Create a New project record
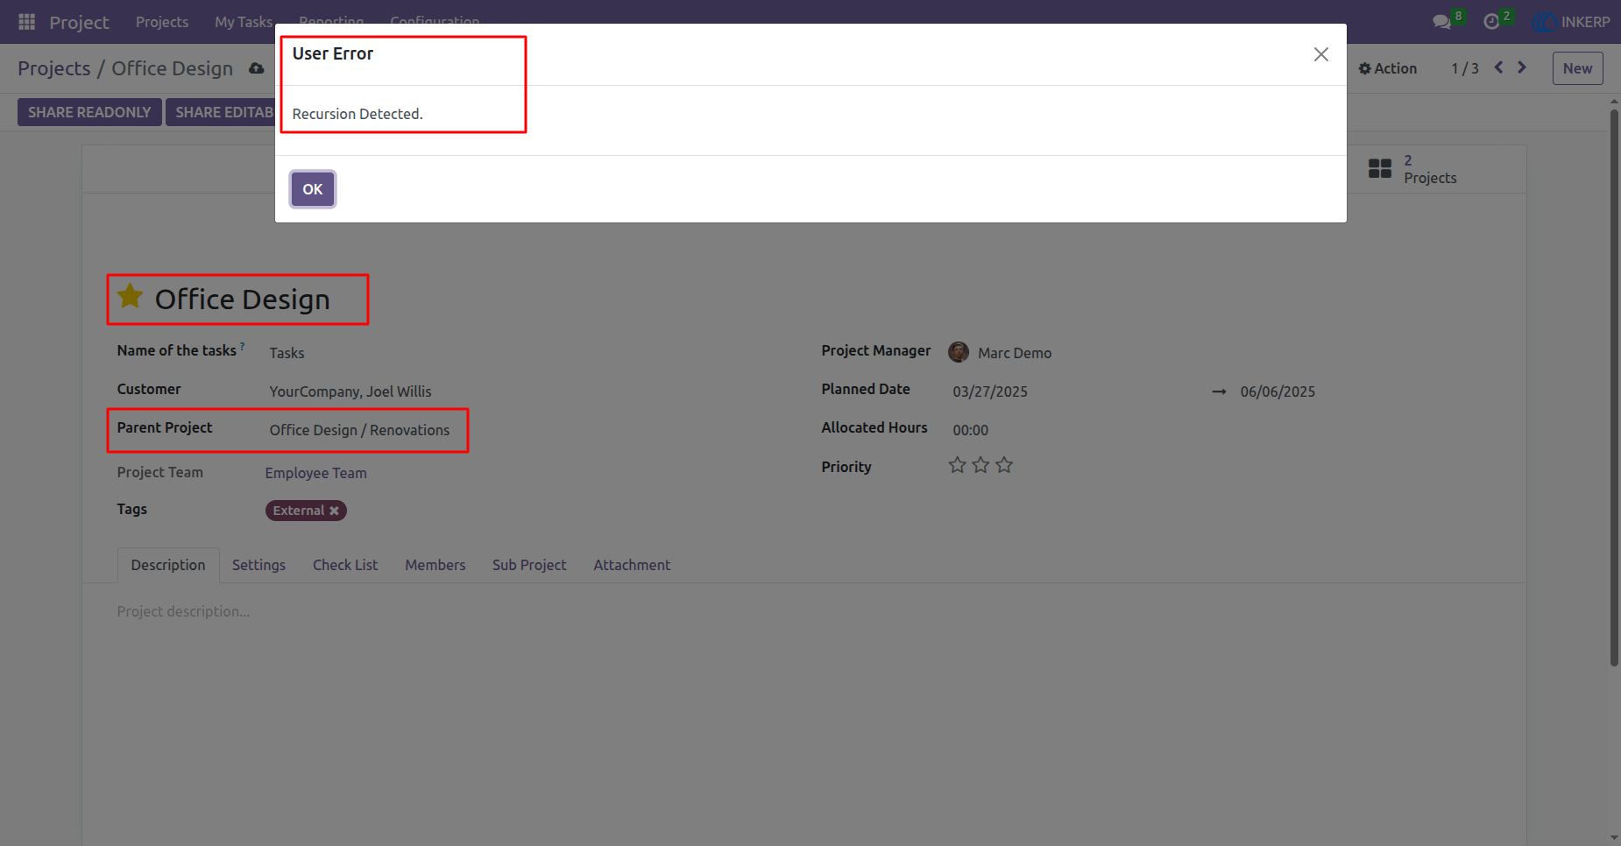Image resolution: width=1621 pixels, height=846 pixels. tap(1577, 68)
